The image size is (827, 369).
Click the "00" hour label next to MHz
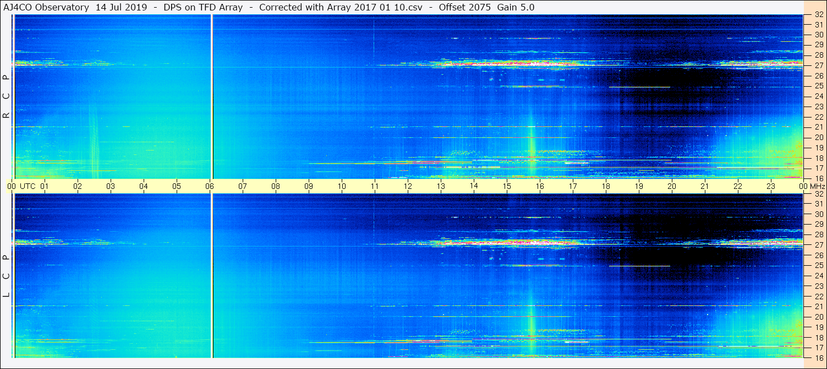803,186
